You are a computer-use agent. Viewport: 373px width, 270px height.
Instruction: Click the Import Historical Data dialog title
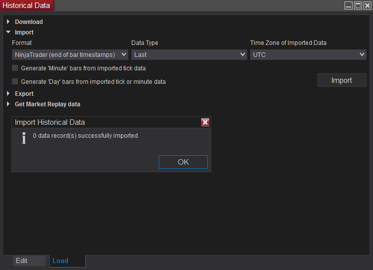50,122
